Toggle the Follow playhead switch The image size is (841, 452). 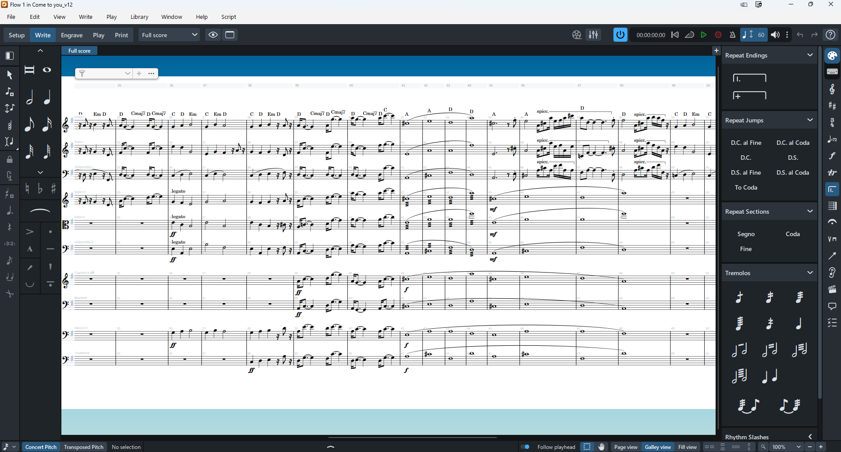[x=525, y=447]
